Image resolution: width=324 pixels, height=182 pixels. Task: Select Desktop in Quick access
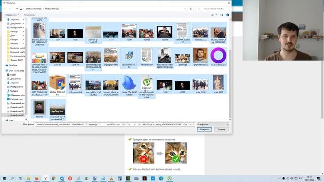click(14, 31)
